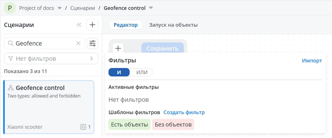Expand the Geofence control breadcrumb dropdown

click(x=151, y=8)
